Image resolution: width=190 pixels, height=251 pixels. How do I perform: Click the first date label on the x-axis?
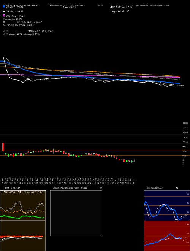click(x=3, y=181)
